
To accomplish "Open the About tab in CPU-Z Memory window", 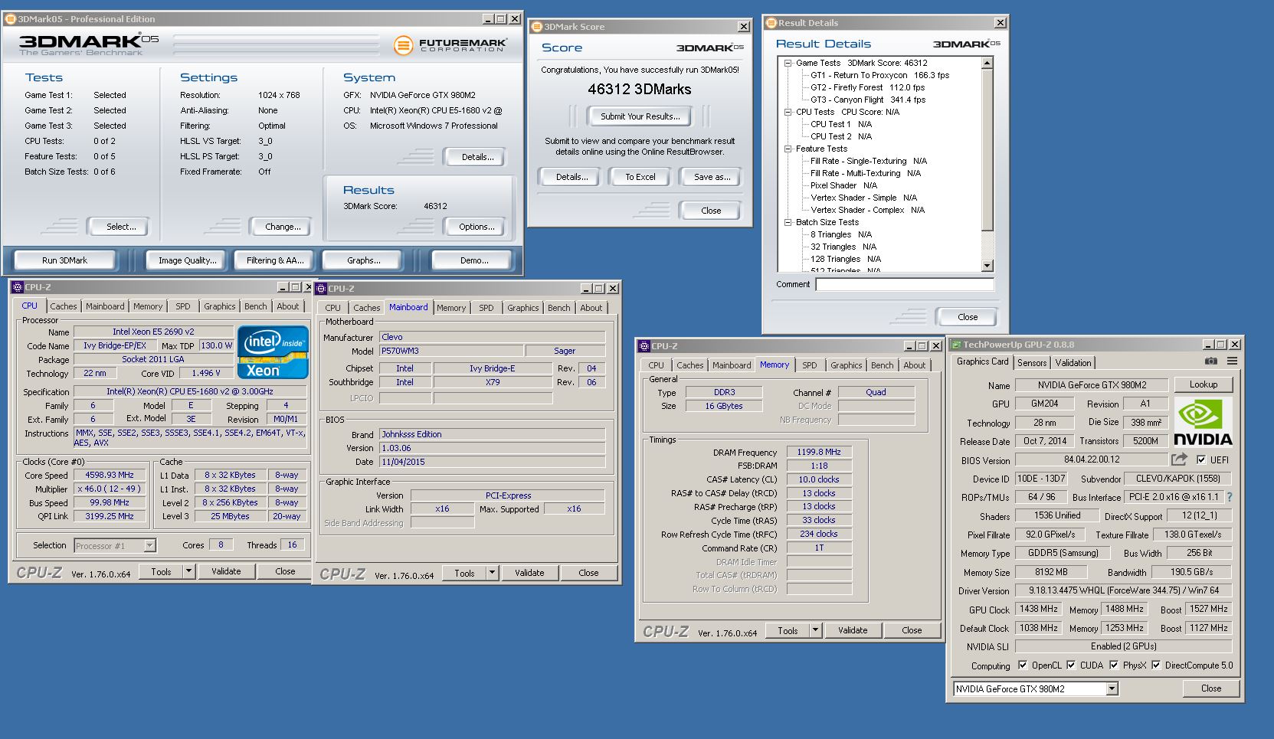I will (914, 365).
